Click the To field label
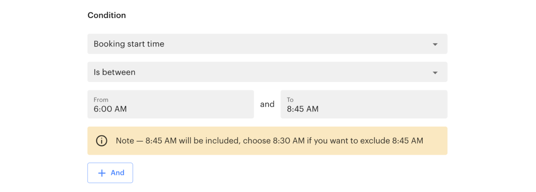The image size is (536, 192). 290,99
